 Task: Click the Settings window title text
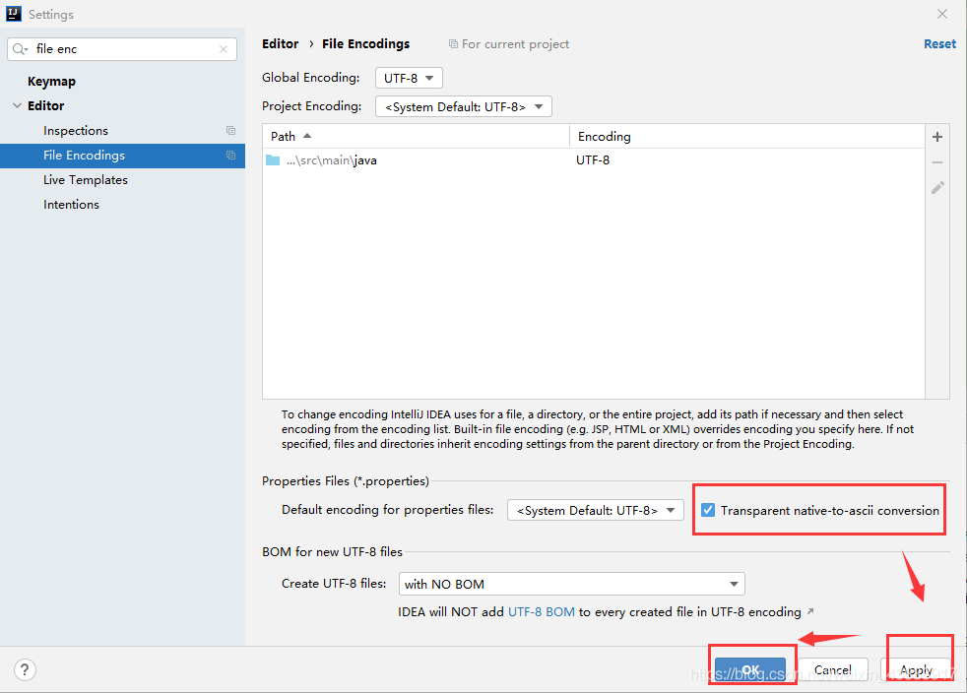pyautogui.click(x=51, y=14)
